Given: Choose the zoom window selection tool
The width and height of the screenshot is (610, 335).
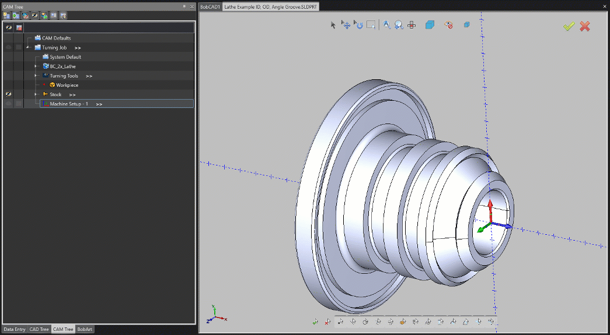Looking at the screenshot, I should (x=371, y=25).
